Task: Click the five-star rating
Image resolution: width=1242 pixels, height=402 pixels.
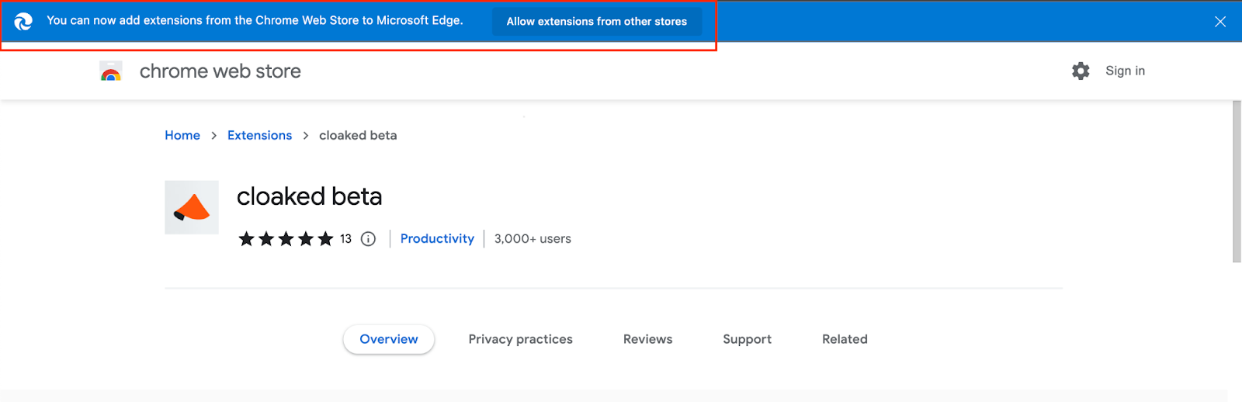Action: tap(286, 238)
